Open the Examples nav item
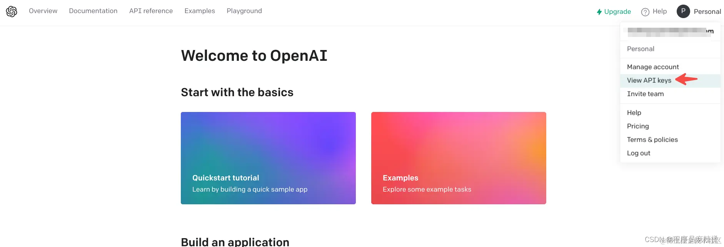The height and width of the screenshot is (247, 724). pos(200,11)
